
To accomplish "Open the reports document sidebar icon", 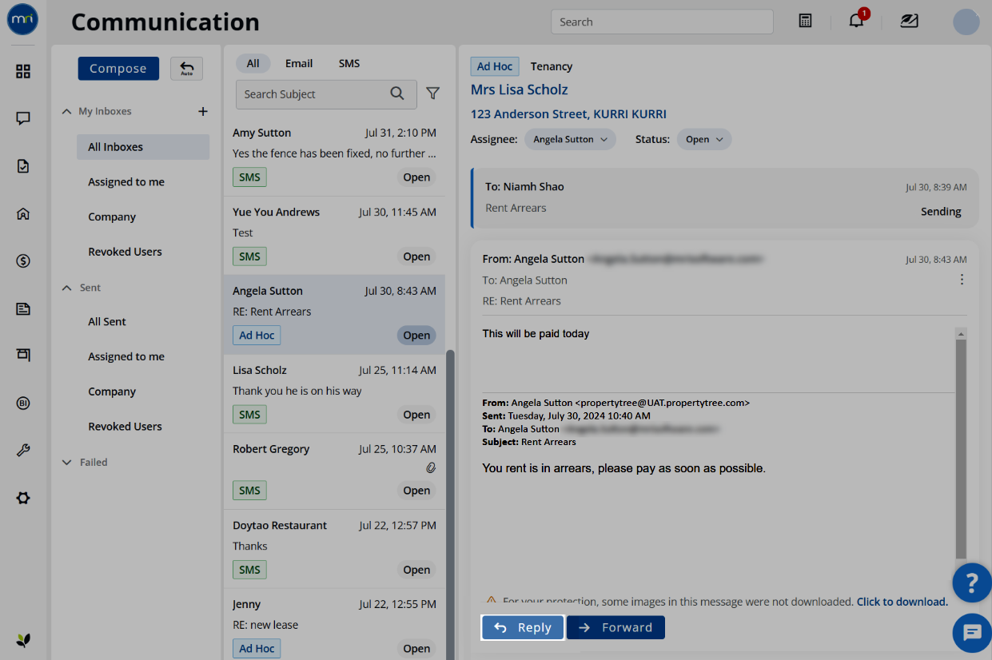I will click(23, 308).
